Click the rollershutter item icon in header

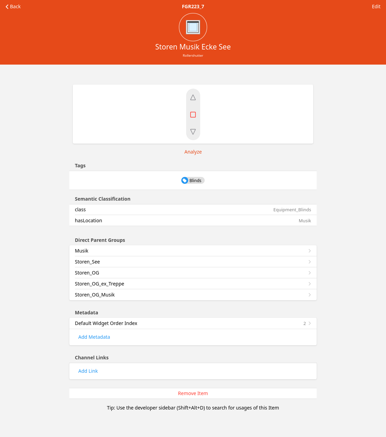pos(193,27)
